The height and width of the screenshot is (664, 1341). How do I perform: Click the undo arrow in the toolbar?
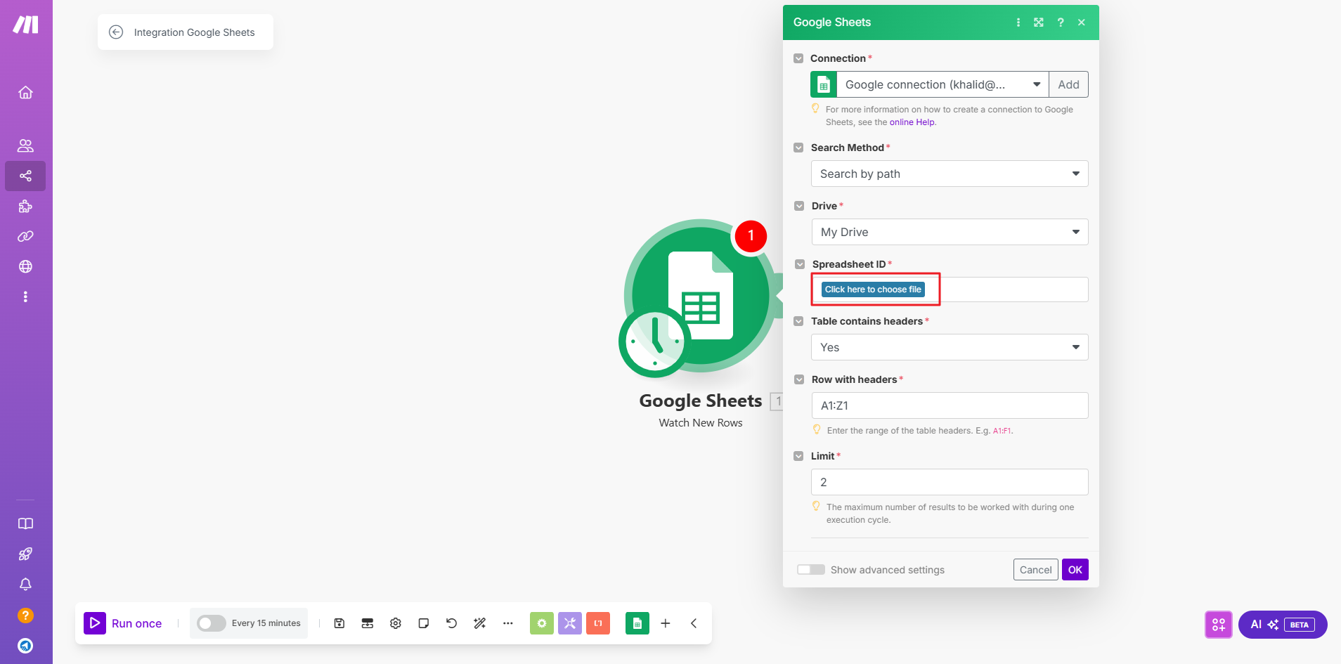(x=452, y=623)
